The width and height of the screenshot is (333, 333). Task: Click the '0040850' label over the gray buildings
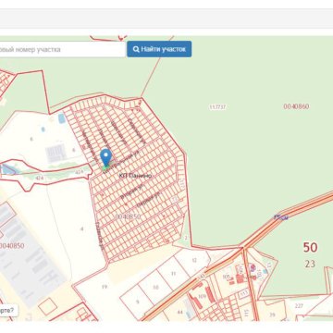(12, 246)
